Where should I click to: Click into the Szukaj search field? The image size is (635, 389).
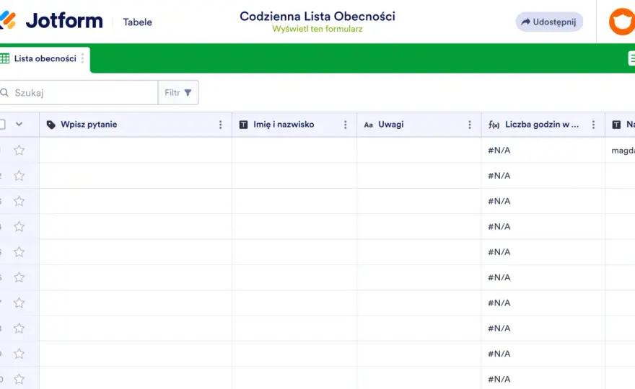coord(79,93)
